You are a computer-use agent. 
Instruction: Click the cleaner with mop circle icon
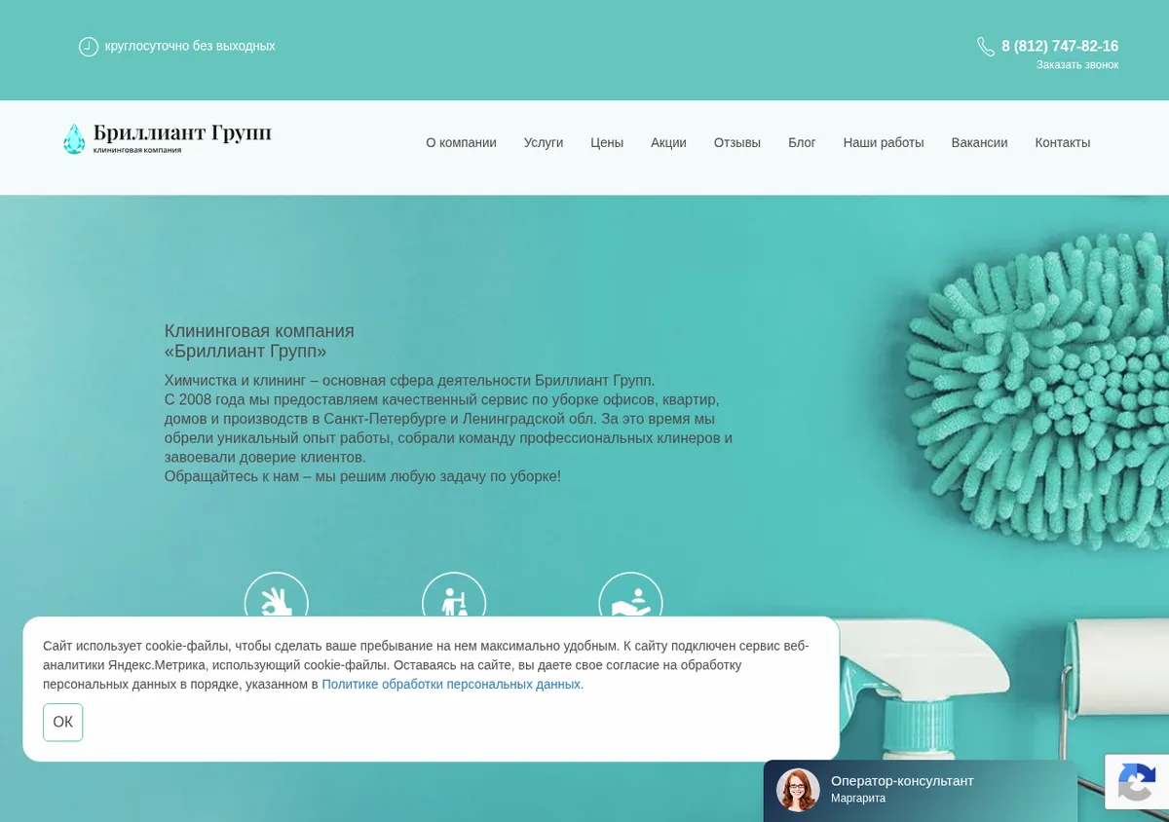coord(454,595)
